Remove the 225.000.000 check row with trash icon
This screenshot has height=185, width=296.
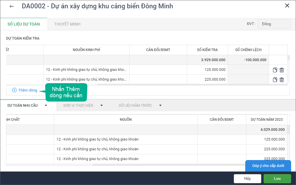coord(282,80)
